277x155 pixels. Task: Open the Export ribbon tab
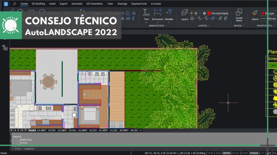click(63, 4)
